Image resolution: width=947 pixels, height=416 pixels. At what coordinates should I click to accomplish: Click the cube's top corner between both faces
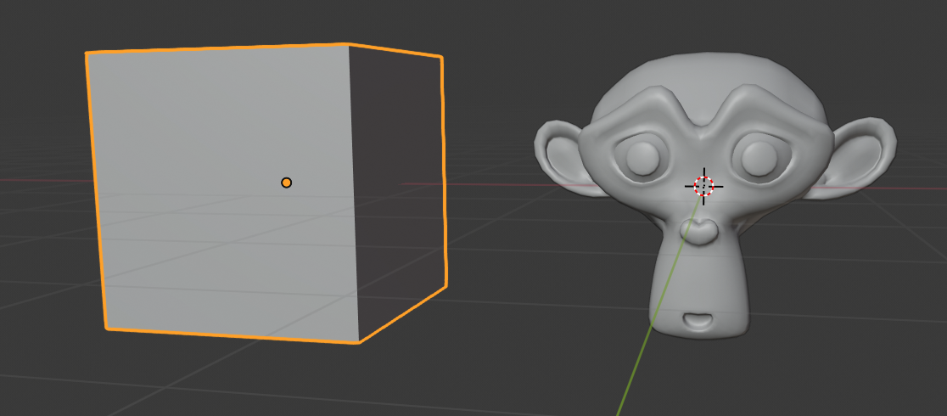point(349,44)
